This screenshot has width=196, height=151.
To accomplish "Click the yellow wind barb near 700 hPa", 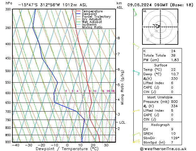I will [x=136, y=111].
